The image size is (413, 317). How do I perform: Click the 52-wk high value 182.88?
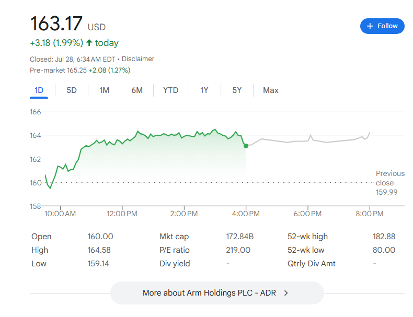click(384, 237)
